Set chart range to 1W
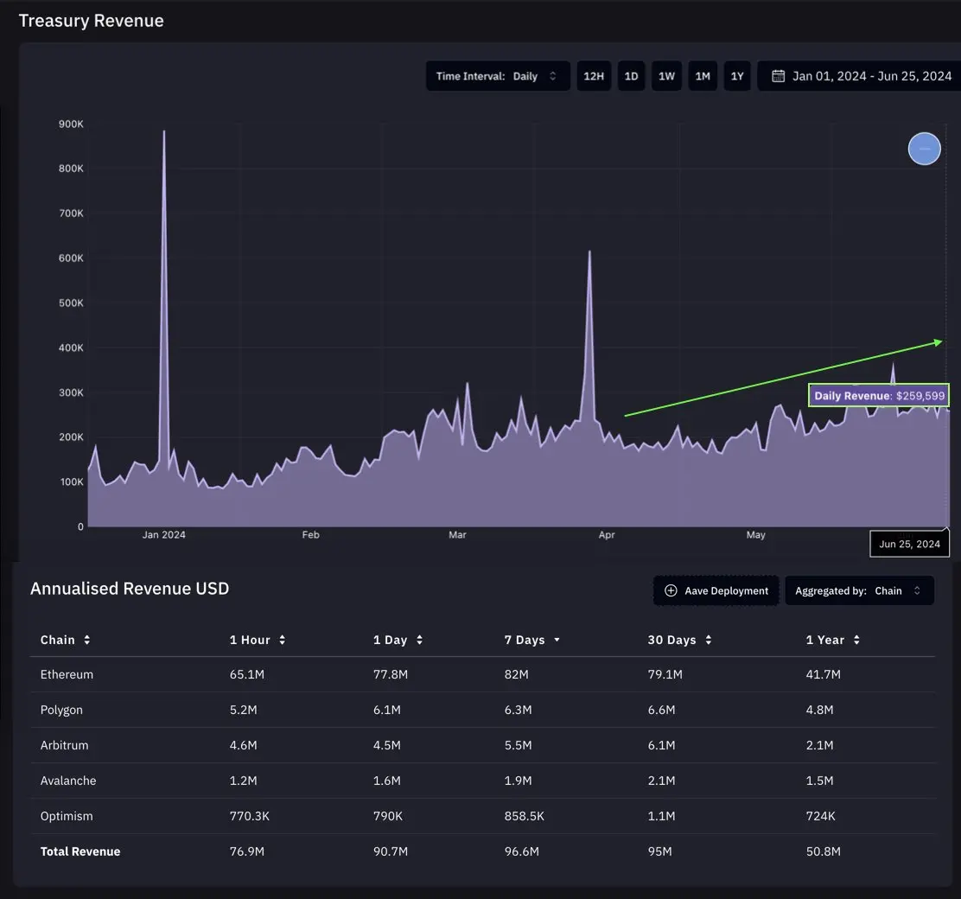 (666, 76)
